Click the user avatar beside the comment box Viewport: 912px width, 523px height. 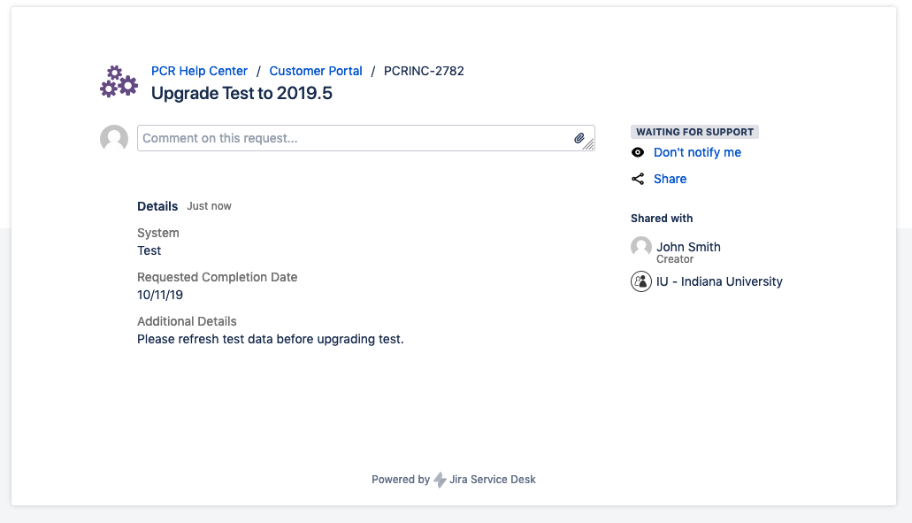114,139
